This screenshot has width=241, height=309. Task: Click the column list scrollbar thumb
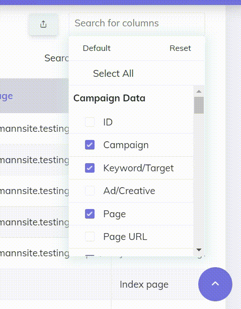tap(199, 105)
